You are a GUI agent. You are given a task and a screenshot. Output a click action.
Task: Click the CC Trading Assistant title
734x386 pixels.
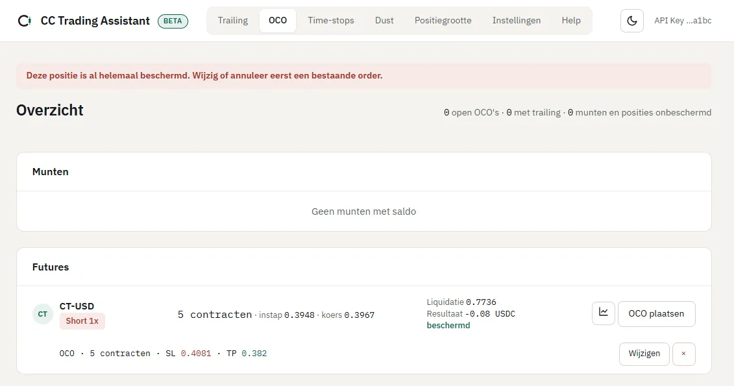95,21
